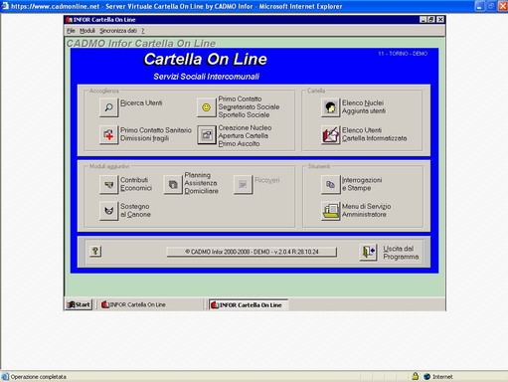Screen dimensions: 508x382
Task: Open the File menu
Action: pos(71,31)
